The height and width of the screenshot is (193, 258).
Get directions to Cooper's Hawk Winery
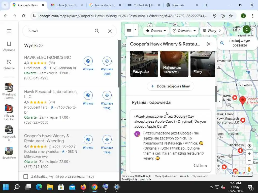(107, 144)
